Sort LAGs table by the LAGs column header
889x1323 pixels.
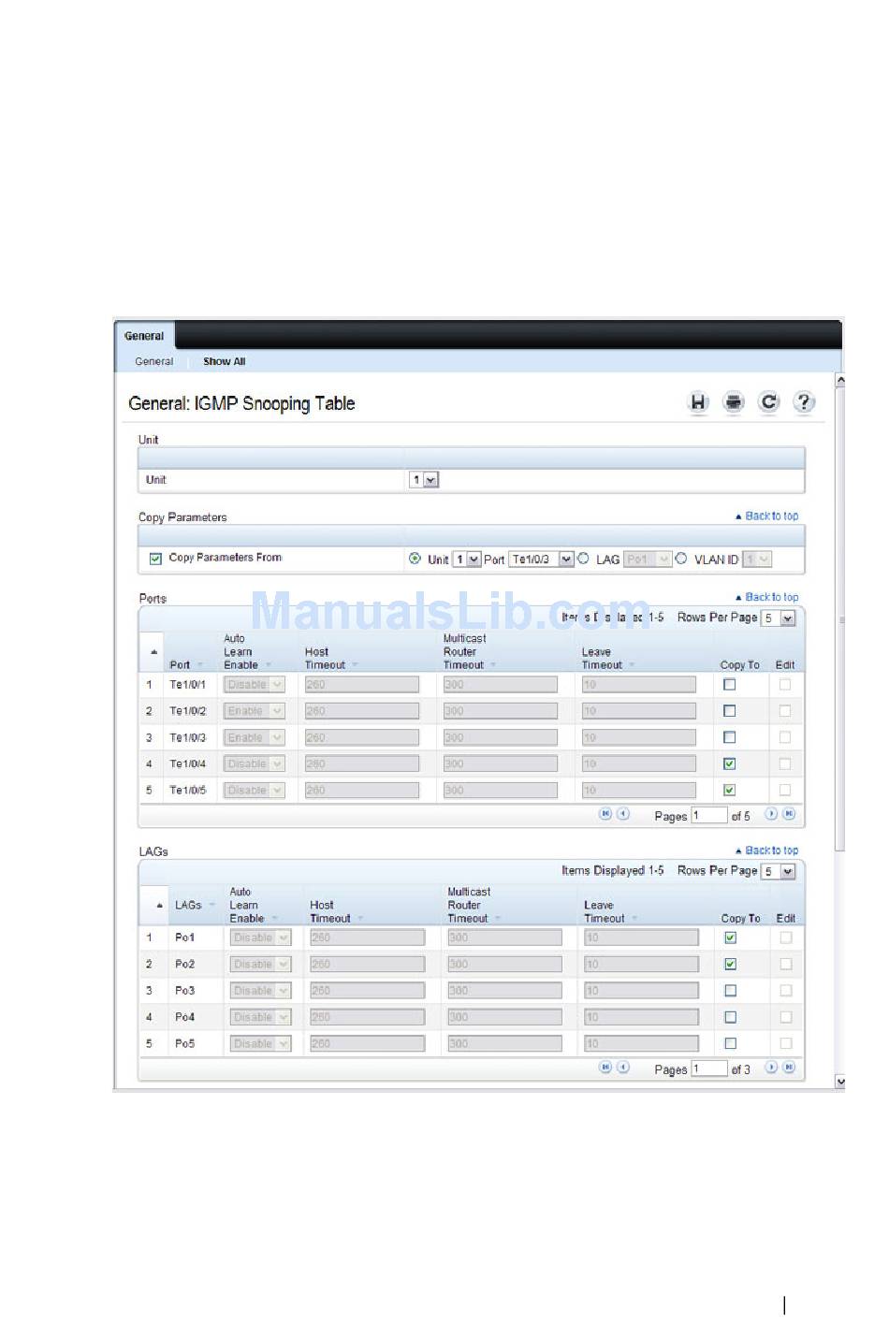188,906
